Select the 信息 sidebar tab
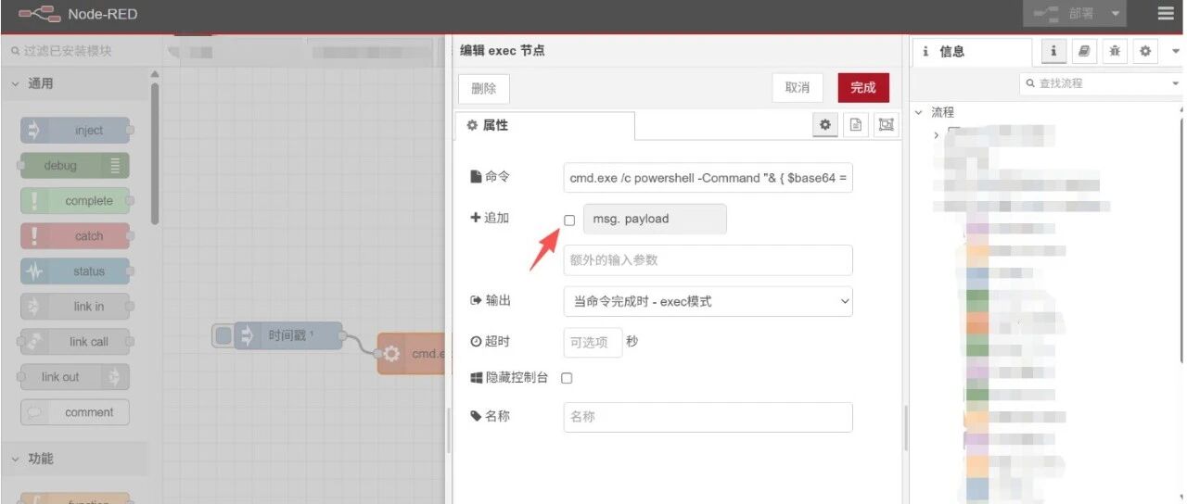 pyautogui.click(x=972, y=52)
